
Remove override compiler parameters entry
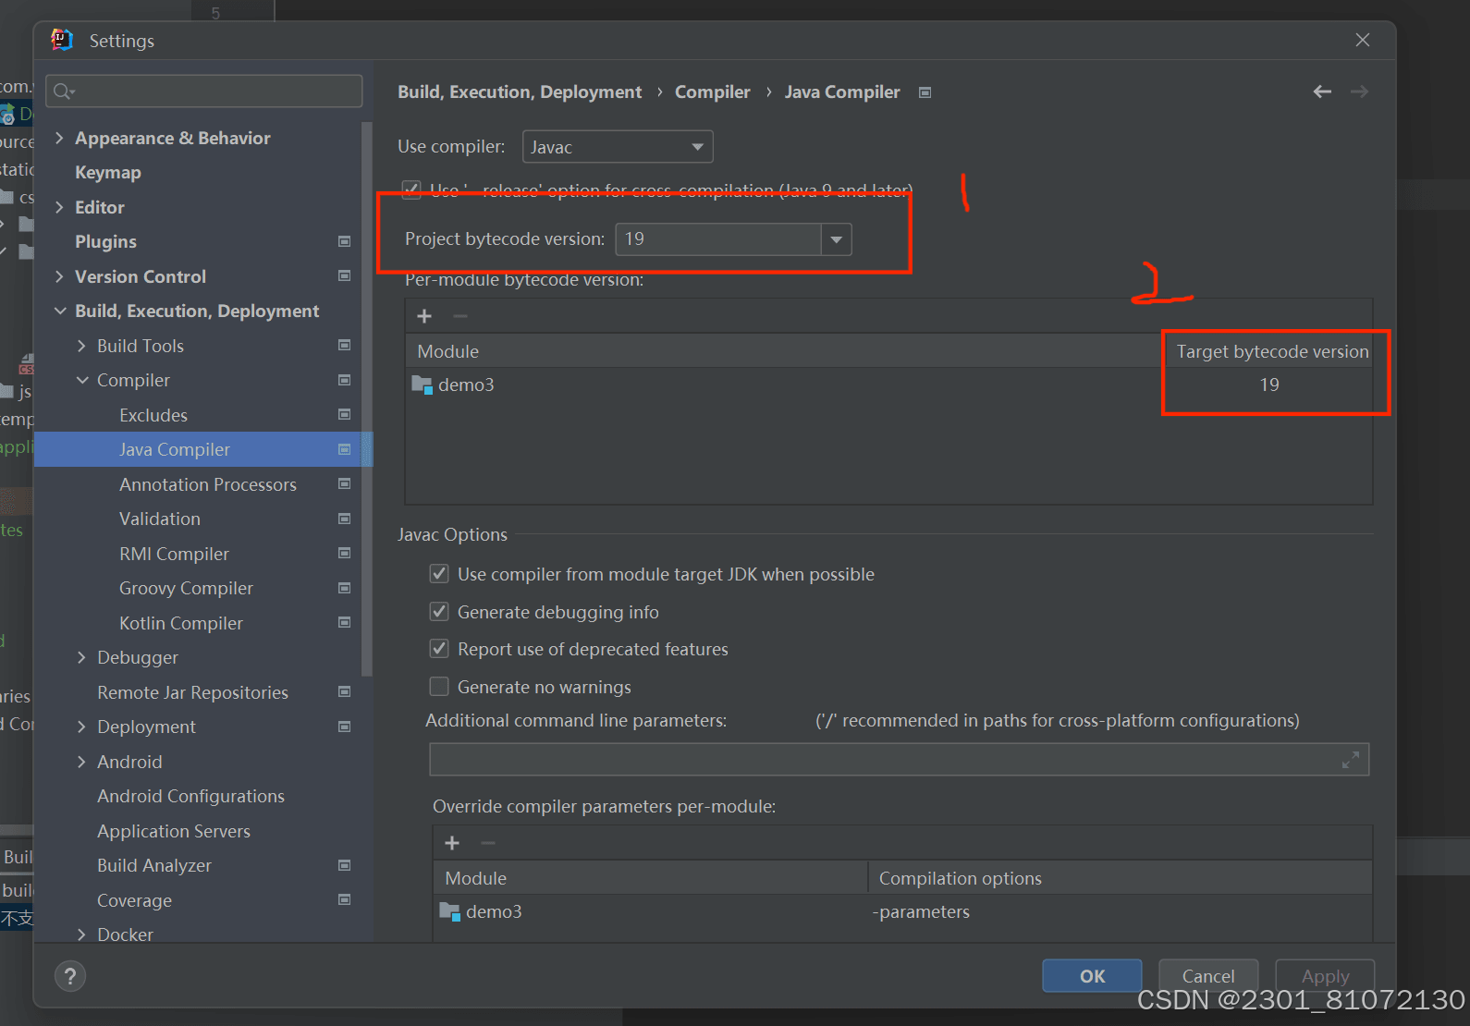488,843
